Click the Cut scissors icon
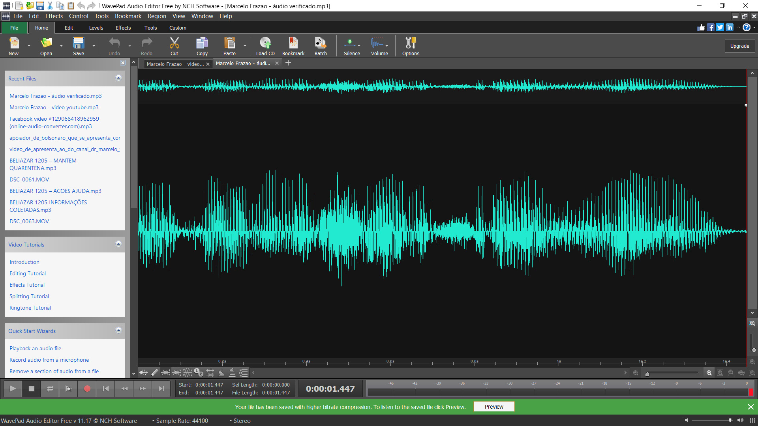The height and width of the screenshot is (426, 758). pos(174,43)
